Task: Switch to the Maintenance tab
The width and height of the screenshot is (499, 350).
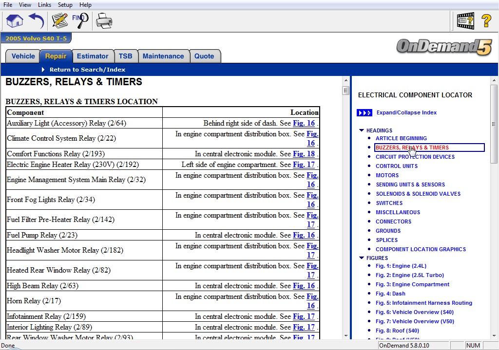Action: 163,56
